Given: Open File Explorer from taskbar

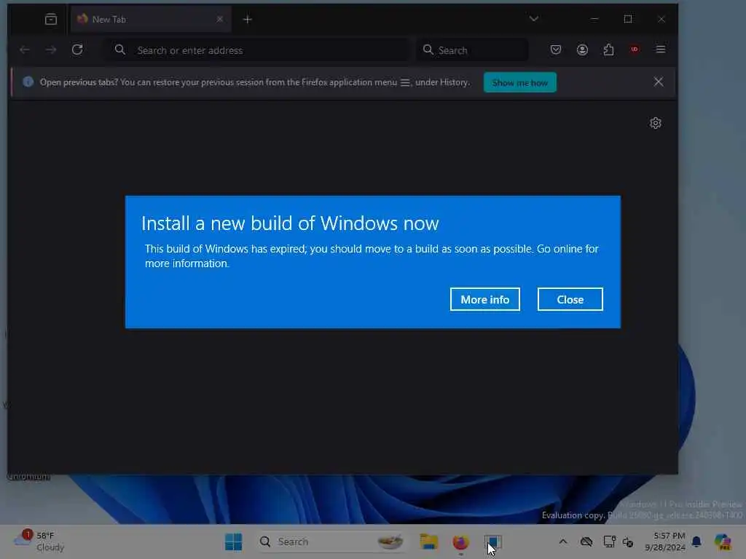Looking at the screenshot, I should coord(428,542).
